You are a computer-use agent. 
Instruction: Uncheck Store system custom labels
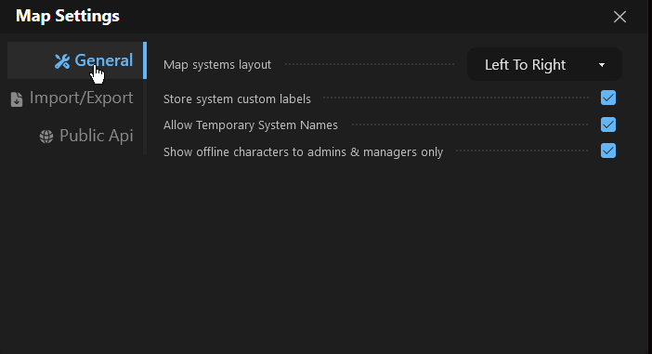point(608,98)
